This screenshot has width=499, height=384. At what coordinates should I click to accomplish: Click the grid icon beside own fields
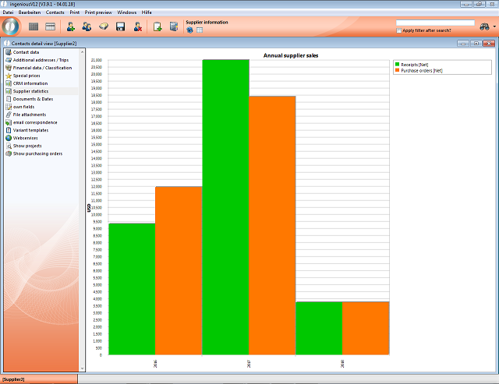click(9, 107)
